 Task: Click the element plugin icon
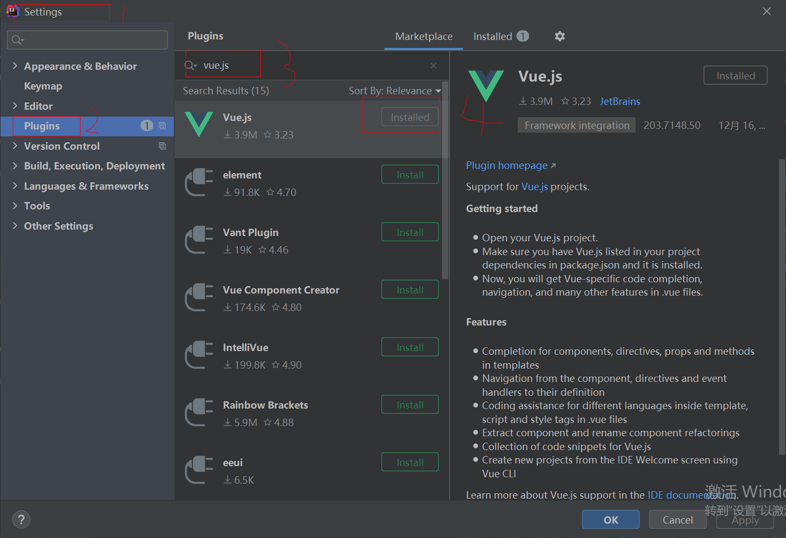coord(199,182)
